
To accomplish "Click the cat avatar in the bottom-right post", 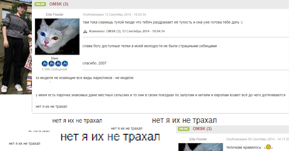I will 200,147.
